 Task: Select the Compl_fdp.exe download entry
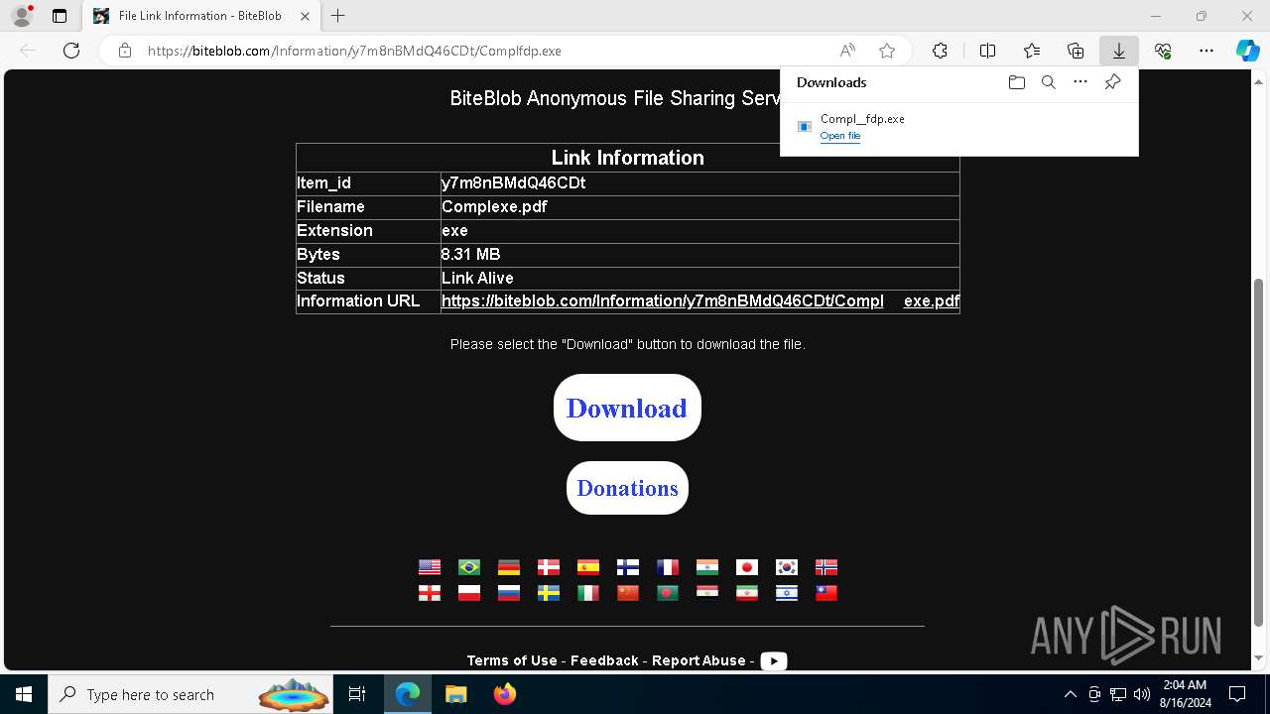point(958,127)
